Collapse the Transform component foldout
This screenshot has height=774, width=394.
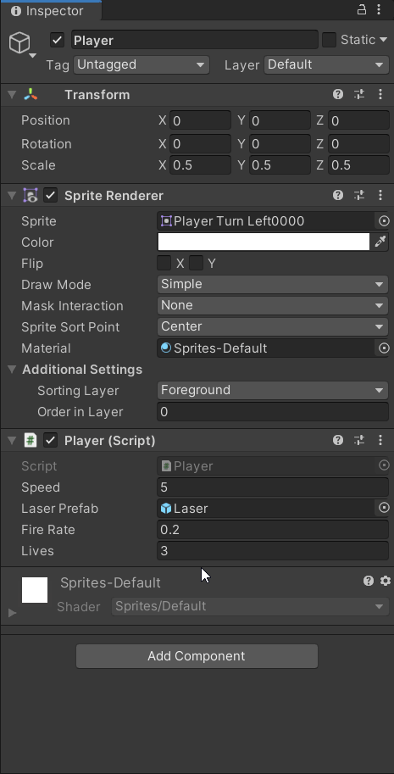click(x=12, y=94)
